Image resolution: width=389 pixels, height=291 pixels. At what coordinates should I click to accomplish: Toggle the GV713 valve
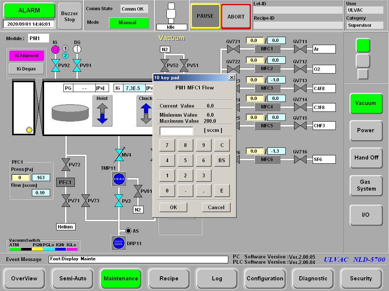click(x=300, y=88)
